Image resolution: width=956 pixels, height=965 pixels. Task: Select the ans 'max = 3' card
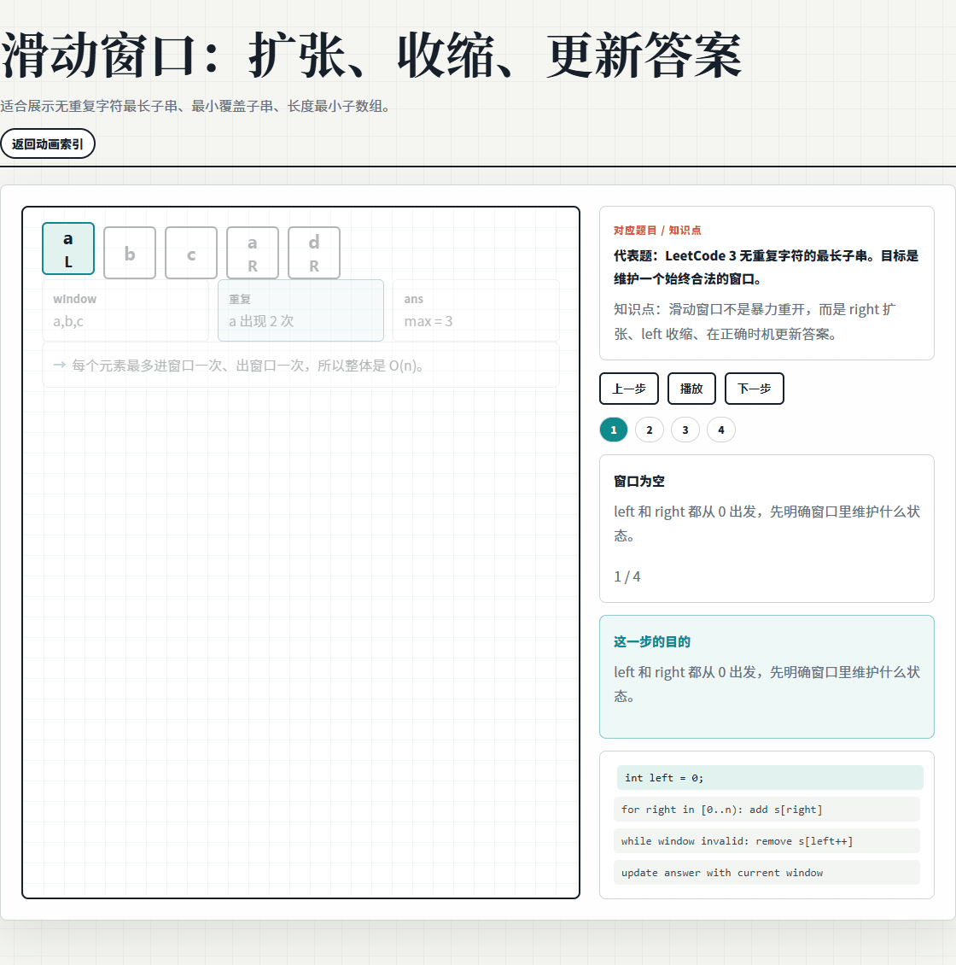476,310
